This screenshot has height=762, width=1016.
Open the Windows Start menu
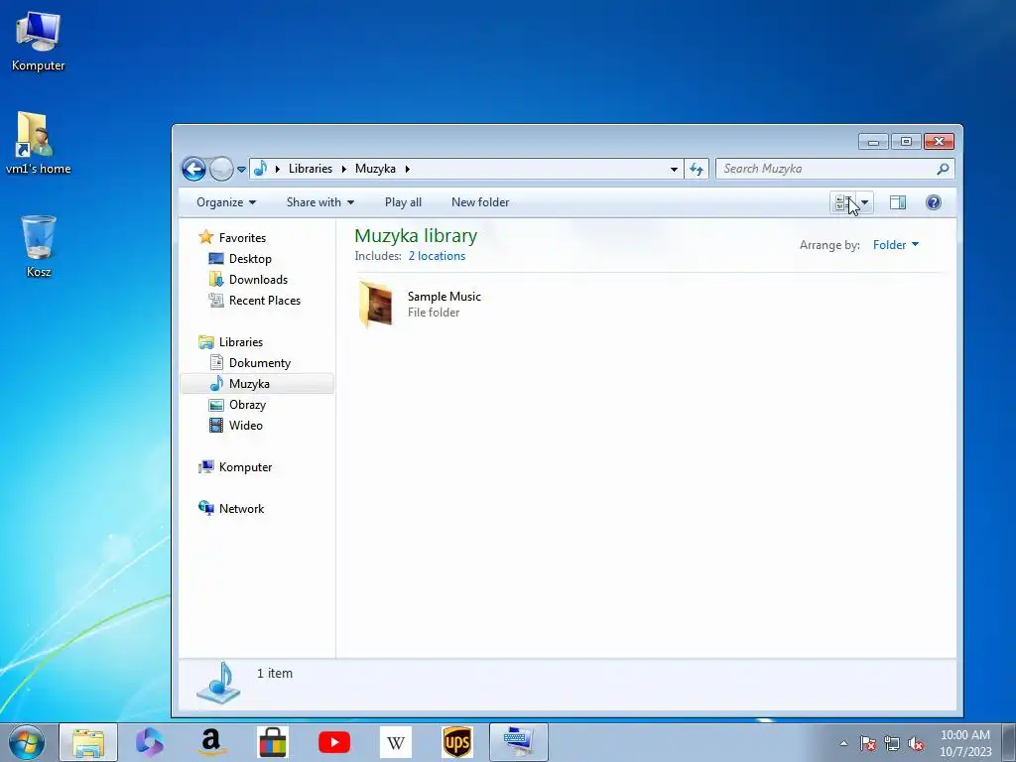(x=27, y=742)
